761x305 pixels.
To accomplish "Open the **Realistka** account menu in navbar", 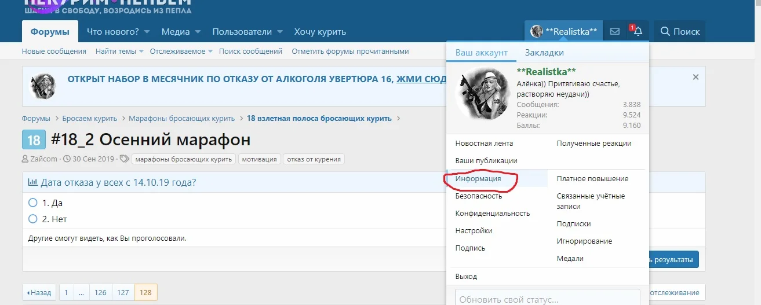I will point(563,31).
